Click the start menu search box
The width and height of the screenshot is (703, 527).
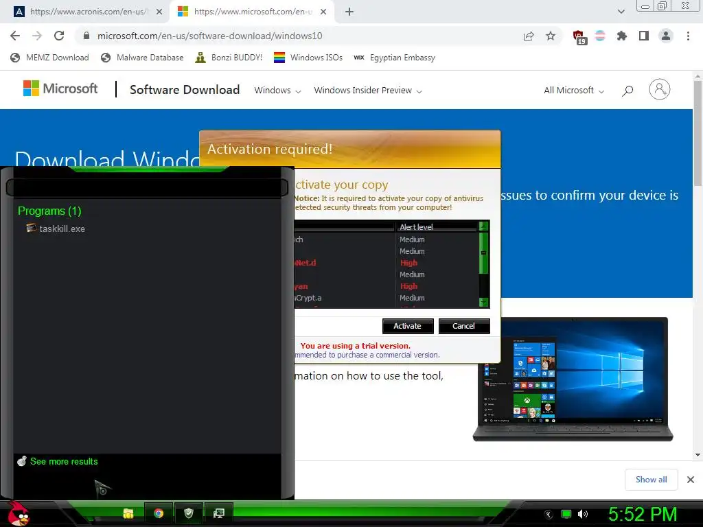(x=147, y=188)
